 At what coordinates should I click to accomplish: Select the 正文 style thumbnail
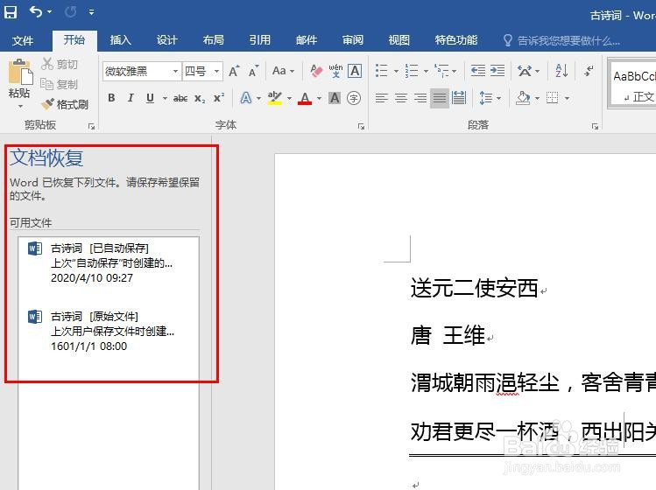(x=632, y=85)
